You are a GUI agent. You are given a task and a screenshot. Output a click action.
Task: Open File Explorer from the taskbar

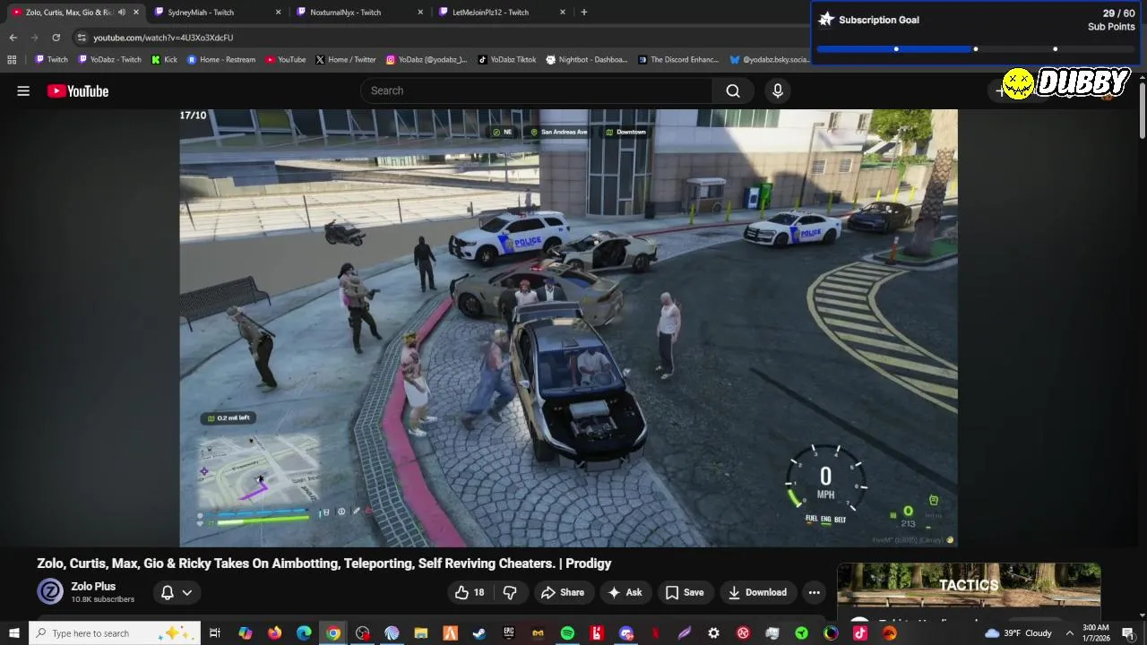pyautogui.click(x=420, y=633)
